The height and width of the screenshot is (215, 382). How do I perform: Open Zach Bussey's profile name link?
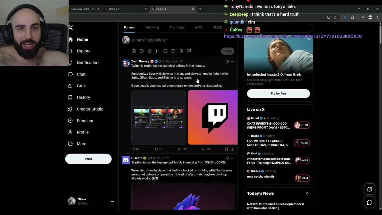[x=140, y=61]
